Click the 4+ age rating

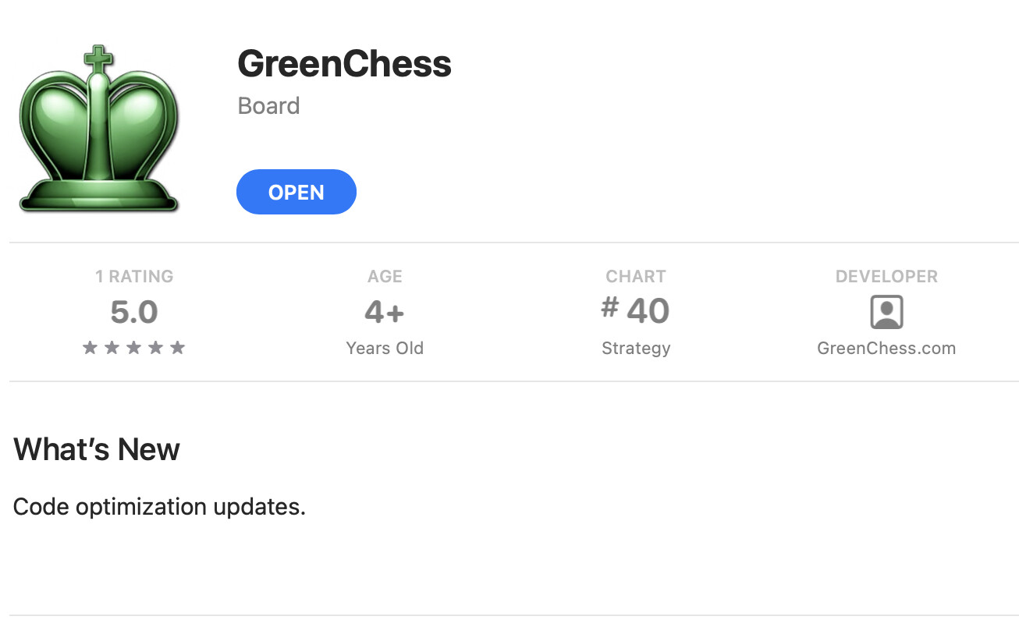click(x=385, y=313)
